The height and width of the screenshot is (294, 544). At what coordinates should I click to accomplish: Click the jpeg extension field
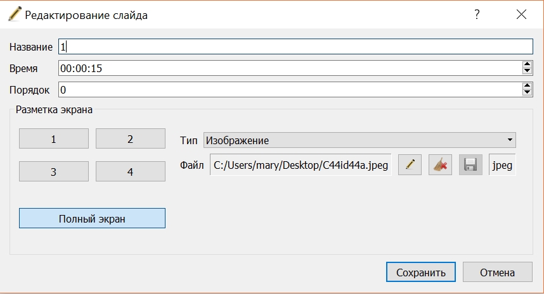point(502,165)
